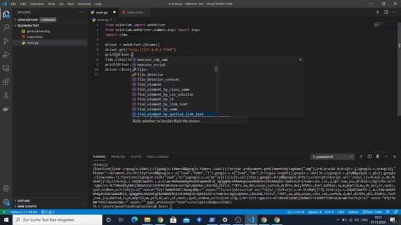Viewport: 401px width, 225px height.
Task: Open the Explorer view in the activity bar
Action: (6, 14)
